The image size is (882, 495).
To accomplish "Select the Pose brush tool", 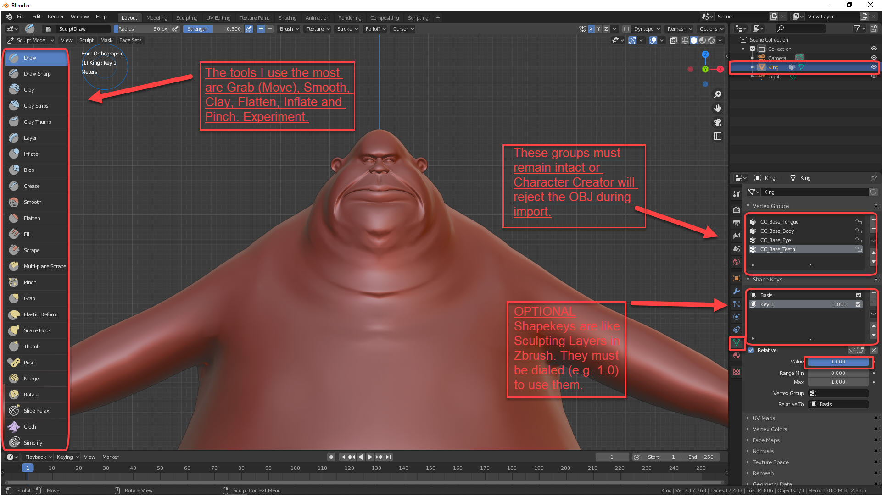I will pos(37,363).
